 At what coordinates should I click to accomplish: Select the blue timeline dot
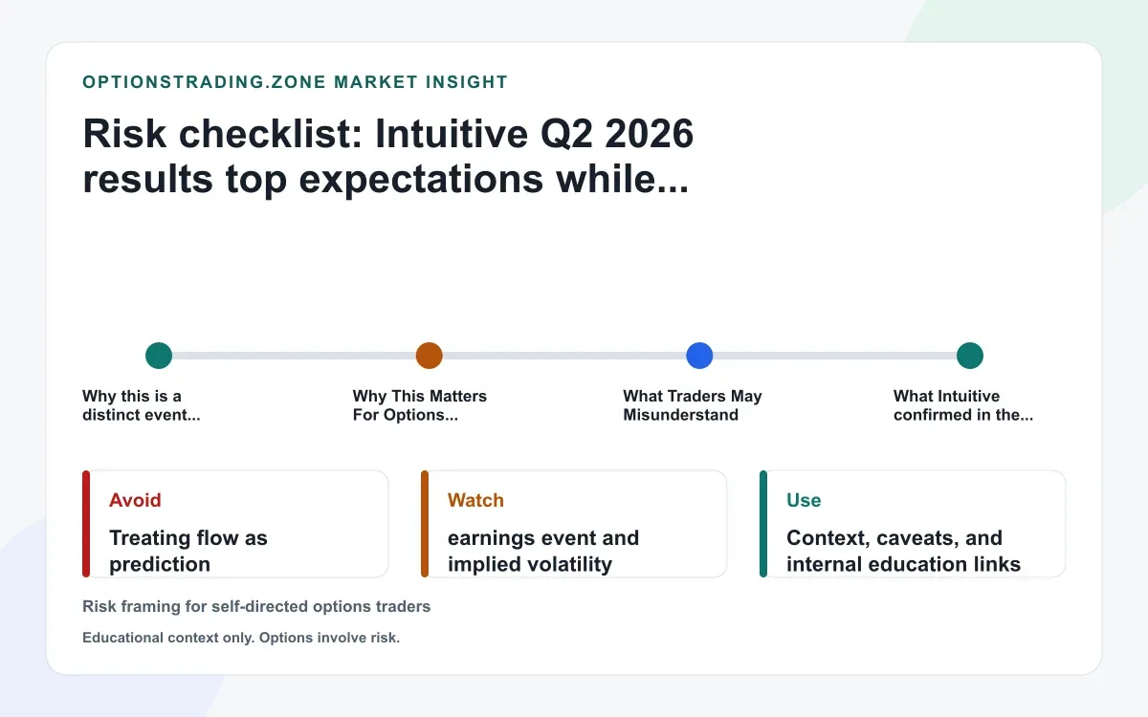700,356
